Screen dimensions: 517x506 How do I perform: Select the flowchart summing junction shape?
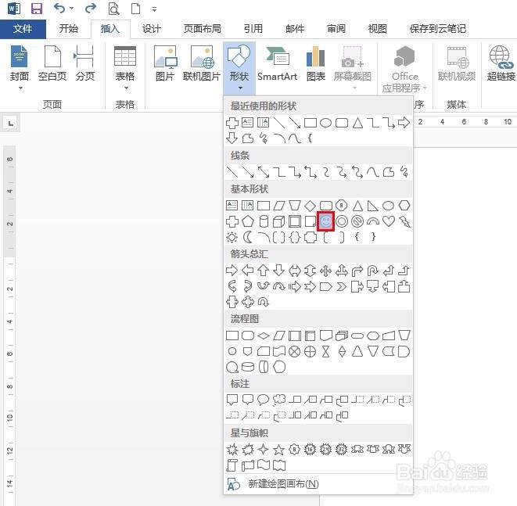(294, 352)
